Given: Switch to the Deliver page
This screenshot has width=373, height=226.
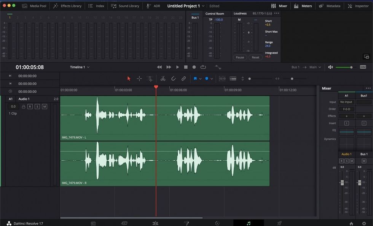Looking at the screenshot, I should 279,223.
